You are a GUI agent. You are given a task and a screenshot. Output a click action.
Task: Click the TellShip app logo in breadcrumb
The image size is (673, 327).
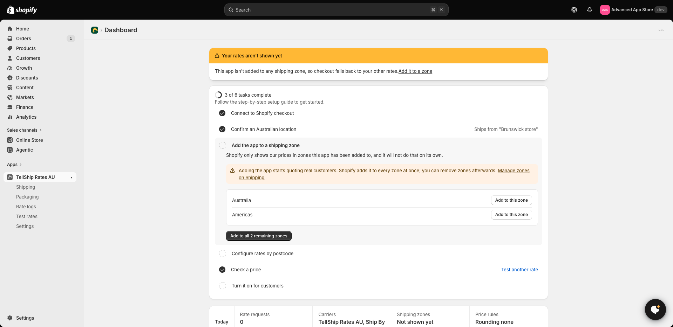coord(95,30)
